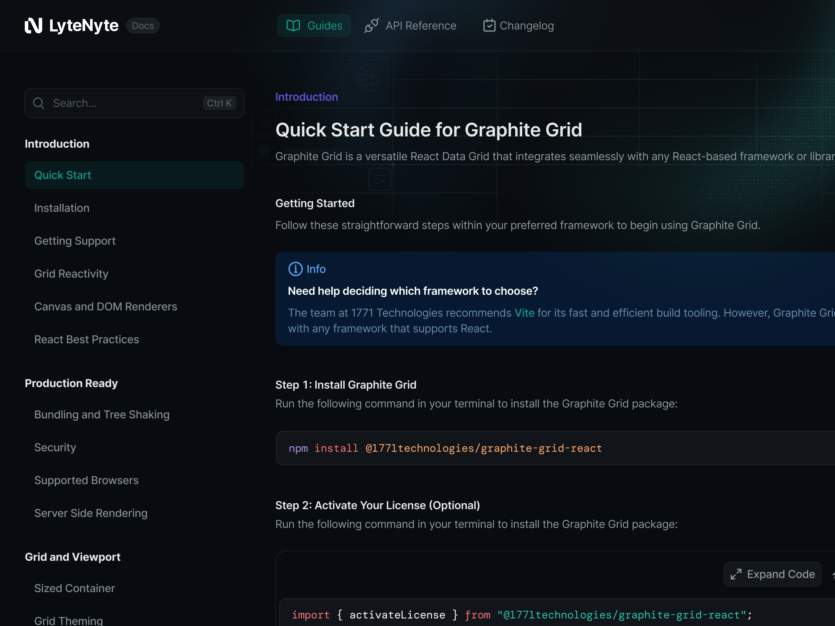
Task: Click the info circle icon in the Info callout
Action: pos(296,269)
